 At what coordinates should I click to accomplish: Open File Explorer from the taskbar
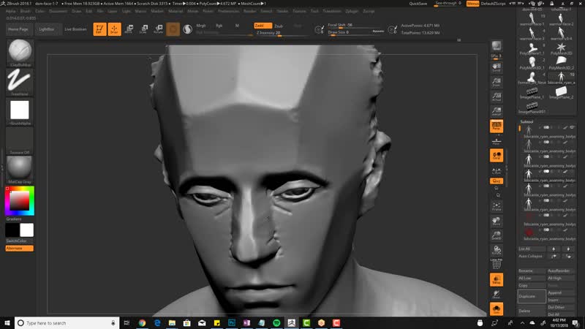pos(172,323)
